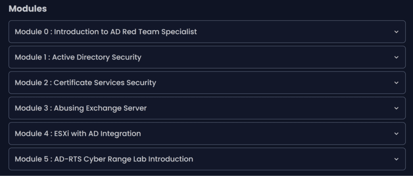Expand the Module 1 title text
This screenshot has height=176, width=413.
click(x=78, y=57)
